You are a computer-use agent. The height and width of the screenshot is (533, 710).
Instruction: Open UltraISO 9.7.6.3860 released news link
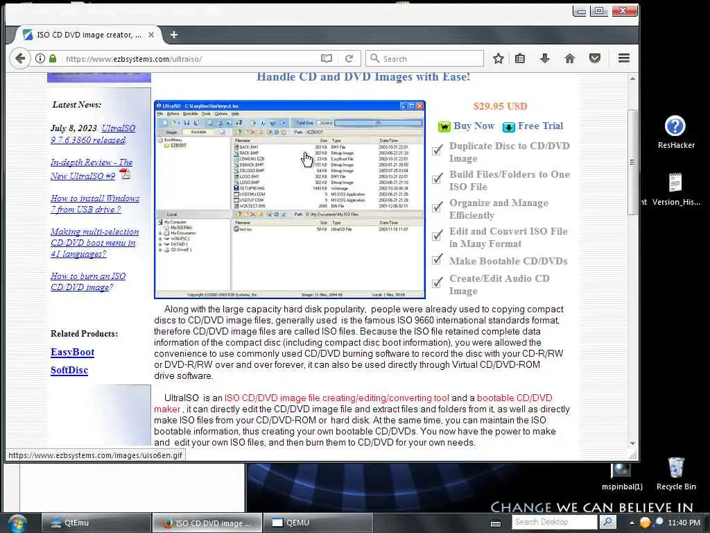(94, 134)
